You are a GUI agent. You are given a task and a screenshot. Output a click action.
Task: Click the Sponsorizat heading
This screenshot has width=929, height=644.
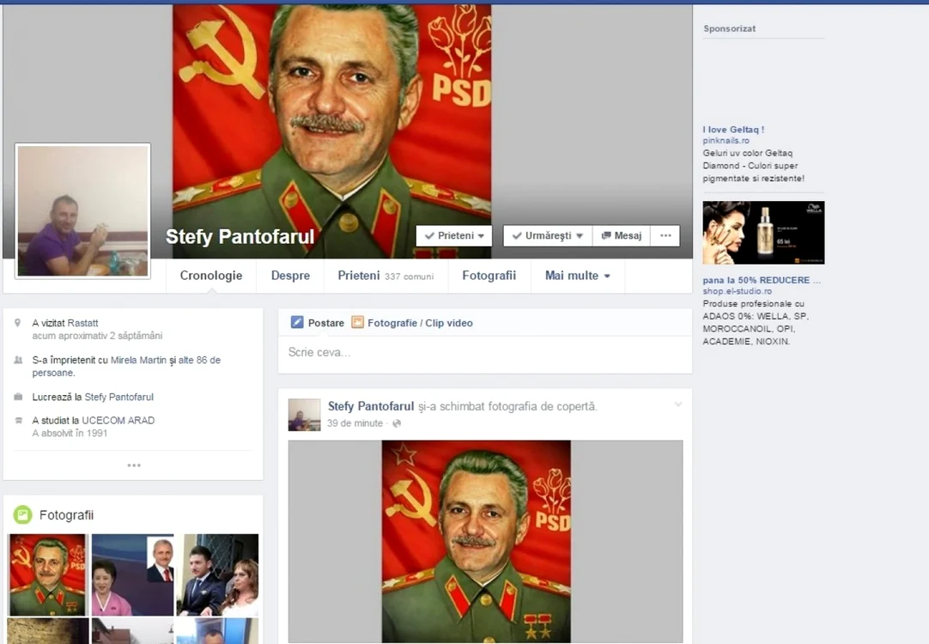tap(729, 28)
